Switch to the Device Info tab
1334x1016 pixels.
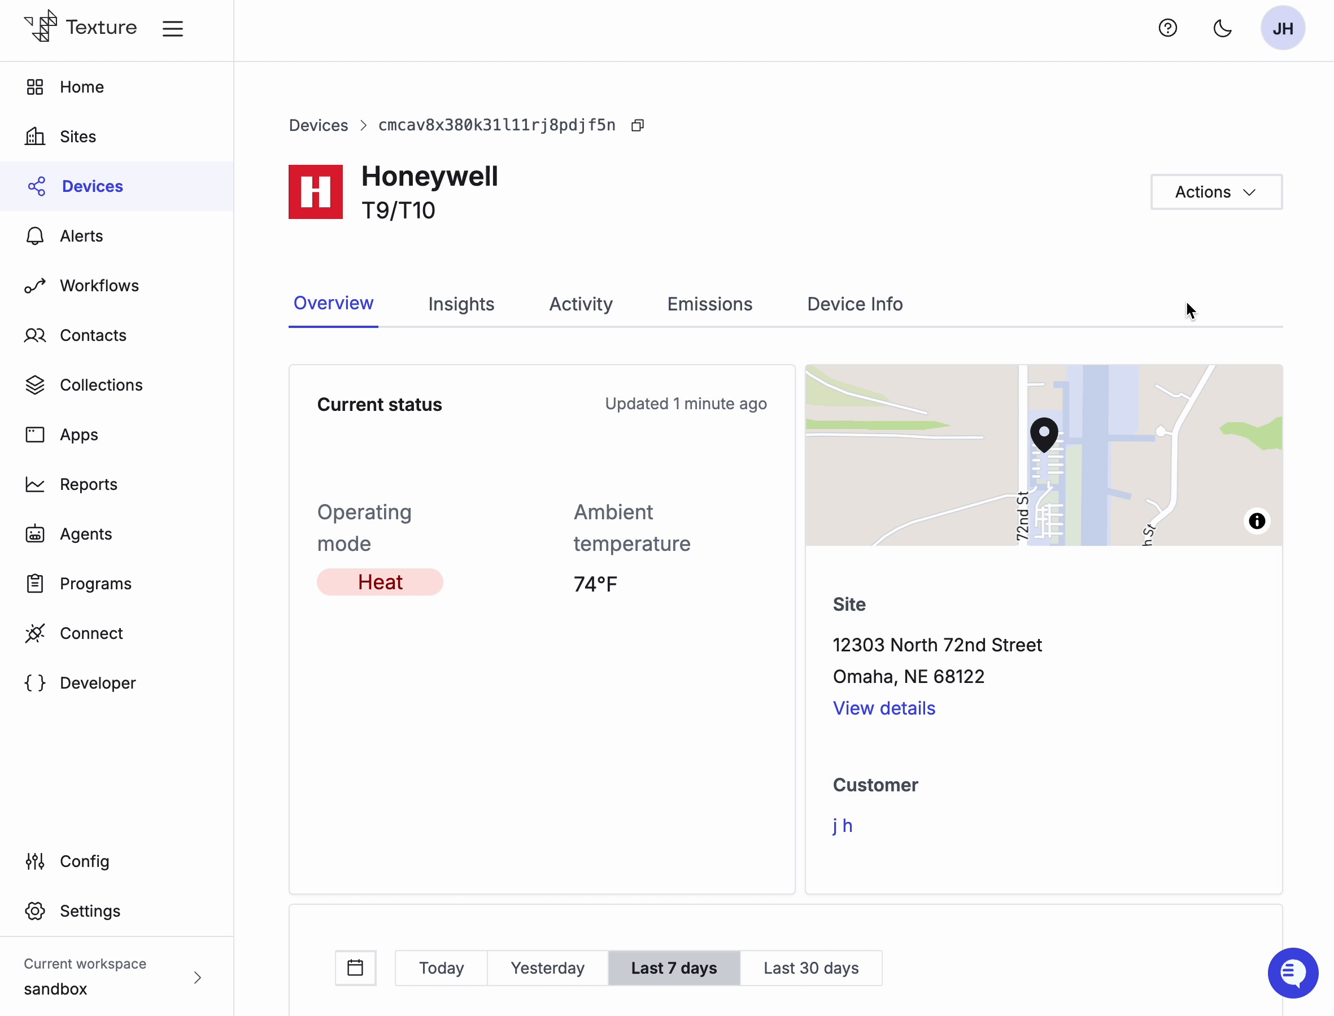(855, 304)
